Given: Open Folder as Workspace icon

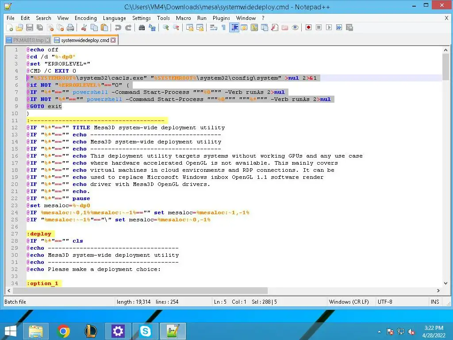Looking at the screenshot, I should 285,27.
